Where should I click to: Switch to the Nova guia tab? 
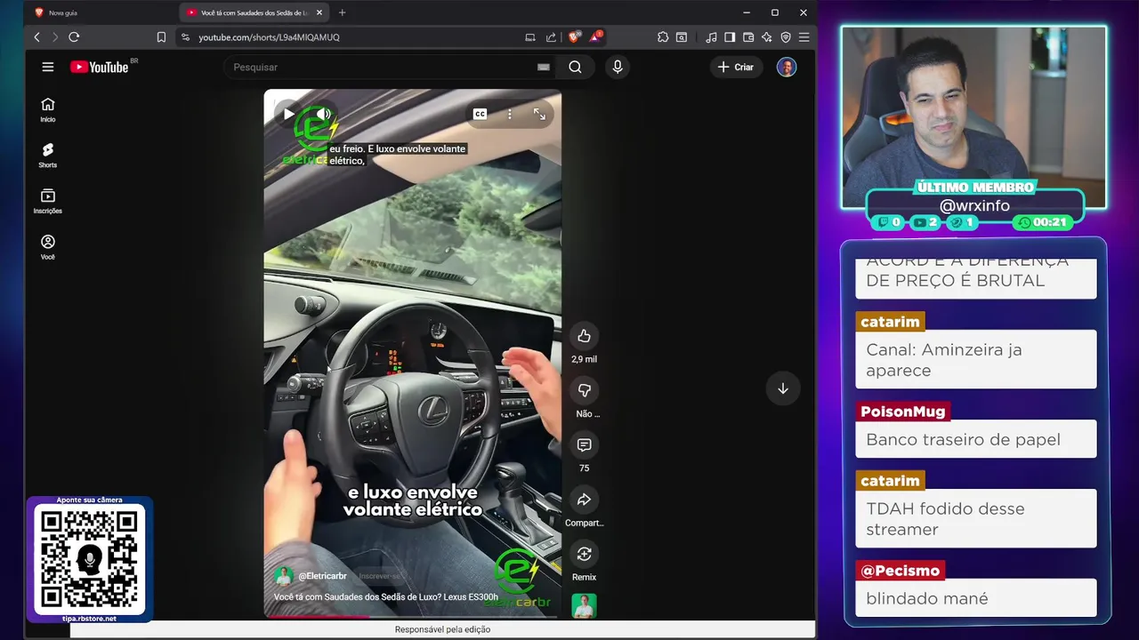click(x=101, y=12)
